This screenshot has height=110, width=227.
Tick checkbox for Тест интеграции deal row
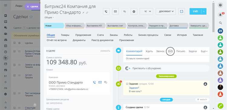point(14,93)
